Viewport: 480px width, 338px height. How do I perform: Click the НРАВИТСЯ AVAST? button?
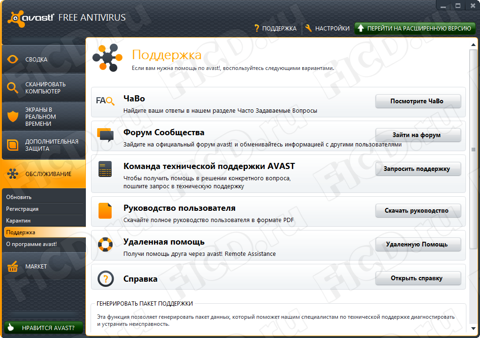pyautogui.click(x=44, y=328)
